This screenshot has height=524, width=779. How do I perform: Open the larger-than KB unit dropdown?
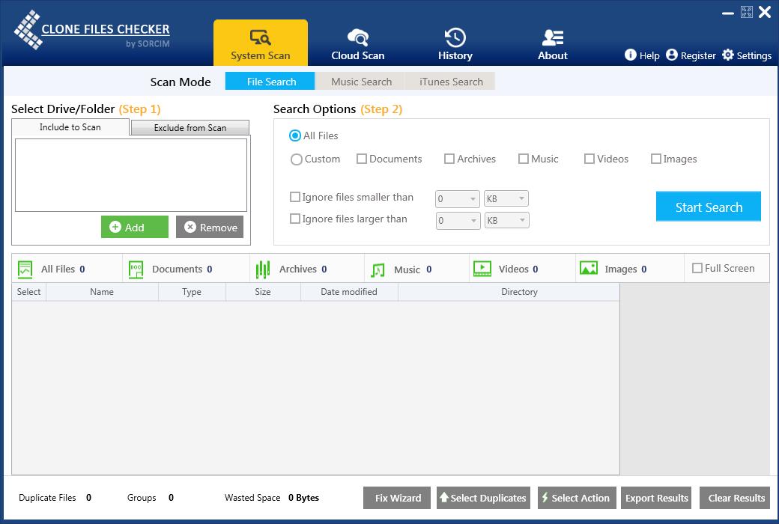[522, 221]
